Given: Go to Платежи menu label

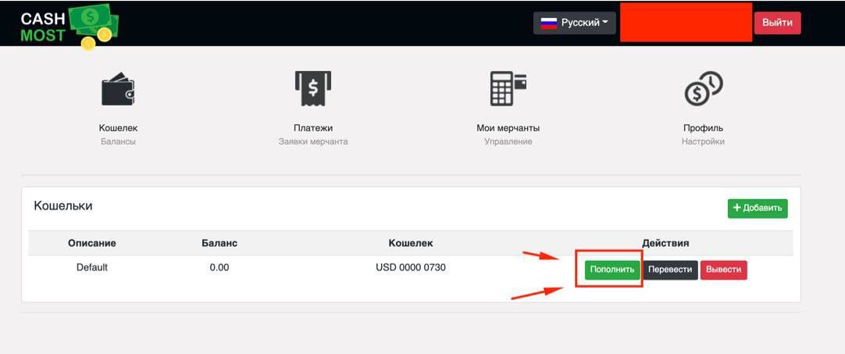Looking at the screenshot, I should [x=313, y=128].
